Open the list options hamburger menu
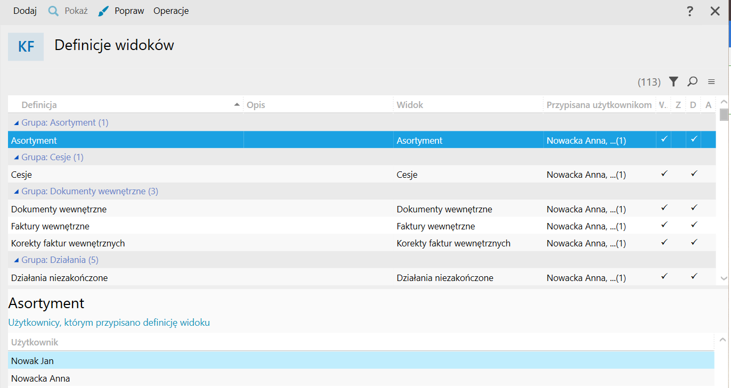Image resolution: width=731 pixels, height=388 pixels. point(711,81)
